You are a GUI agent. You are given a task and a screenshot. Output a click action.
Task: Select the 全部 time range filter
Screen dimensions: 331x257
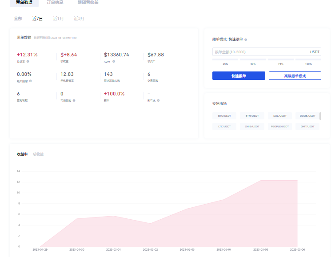click(18, 19)
